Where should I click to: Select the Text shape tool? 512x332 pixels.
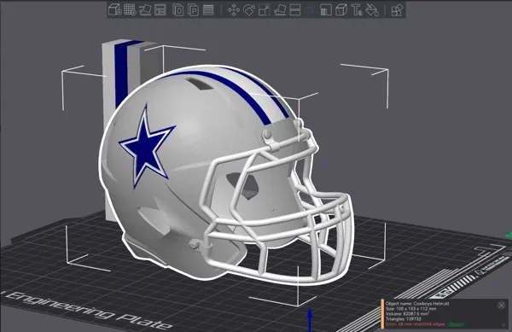click(357, 9)
